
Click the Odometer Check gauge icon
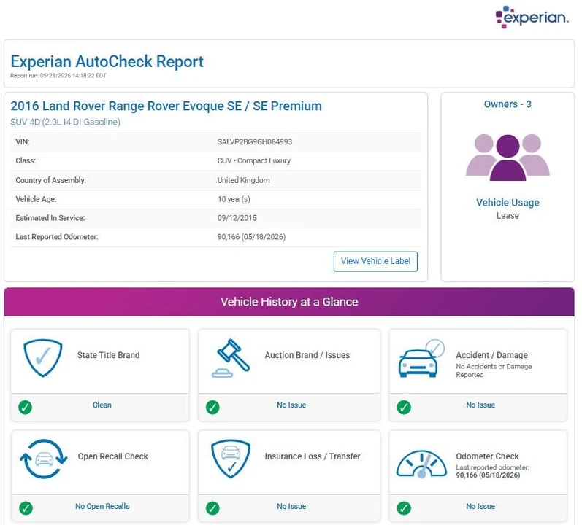pyautogui.click(x=421, y=464)
